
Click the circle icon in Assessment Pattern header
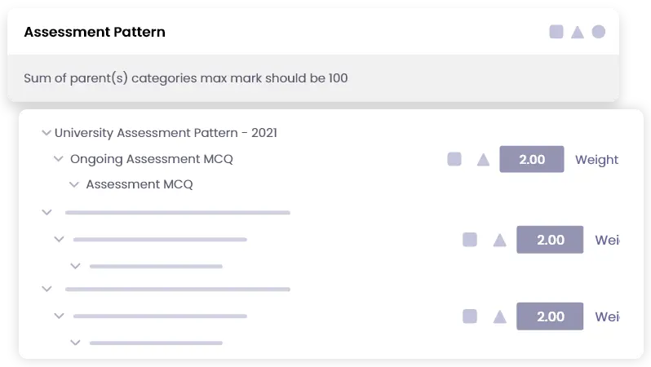[x=599, y=32]
